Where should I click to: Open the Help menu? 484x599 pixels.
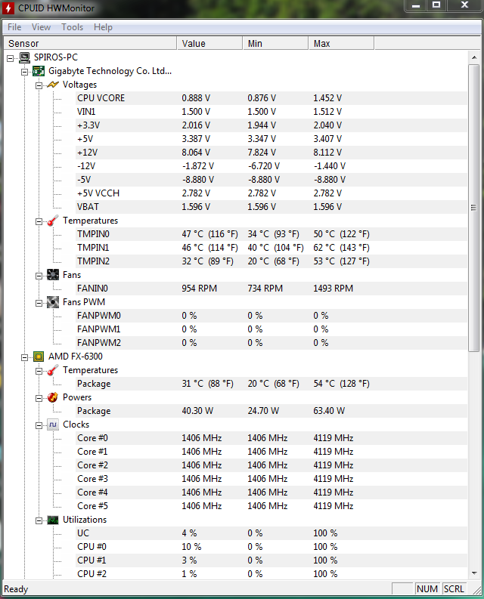103,27
